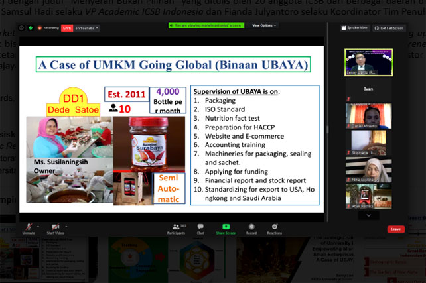Click list item 'Nutrition fact test'

tap(232, 118)
